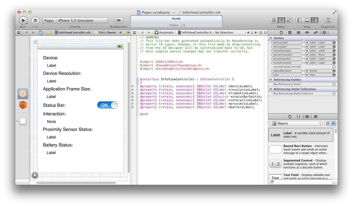Open the Size inspector ruler icon
353x206 pixels.
point(316,32)
